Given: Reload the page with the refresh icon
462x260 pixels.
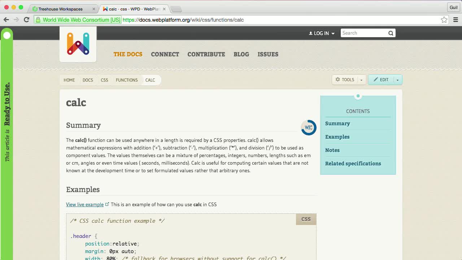Looking at the screenshot, I should pyautogui.click(x=26, y=20).
